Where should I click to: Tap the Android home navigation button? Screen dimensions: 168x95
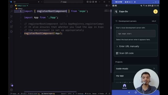tap(136, 92)
